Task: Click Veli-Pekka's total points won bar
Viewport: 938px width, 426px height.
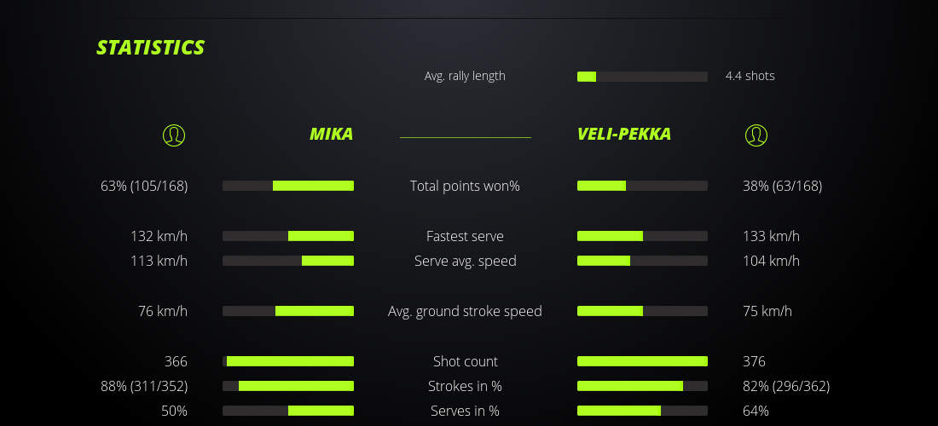Action: coord(642,186)
